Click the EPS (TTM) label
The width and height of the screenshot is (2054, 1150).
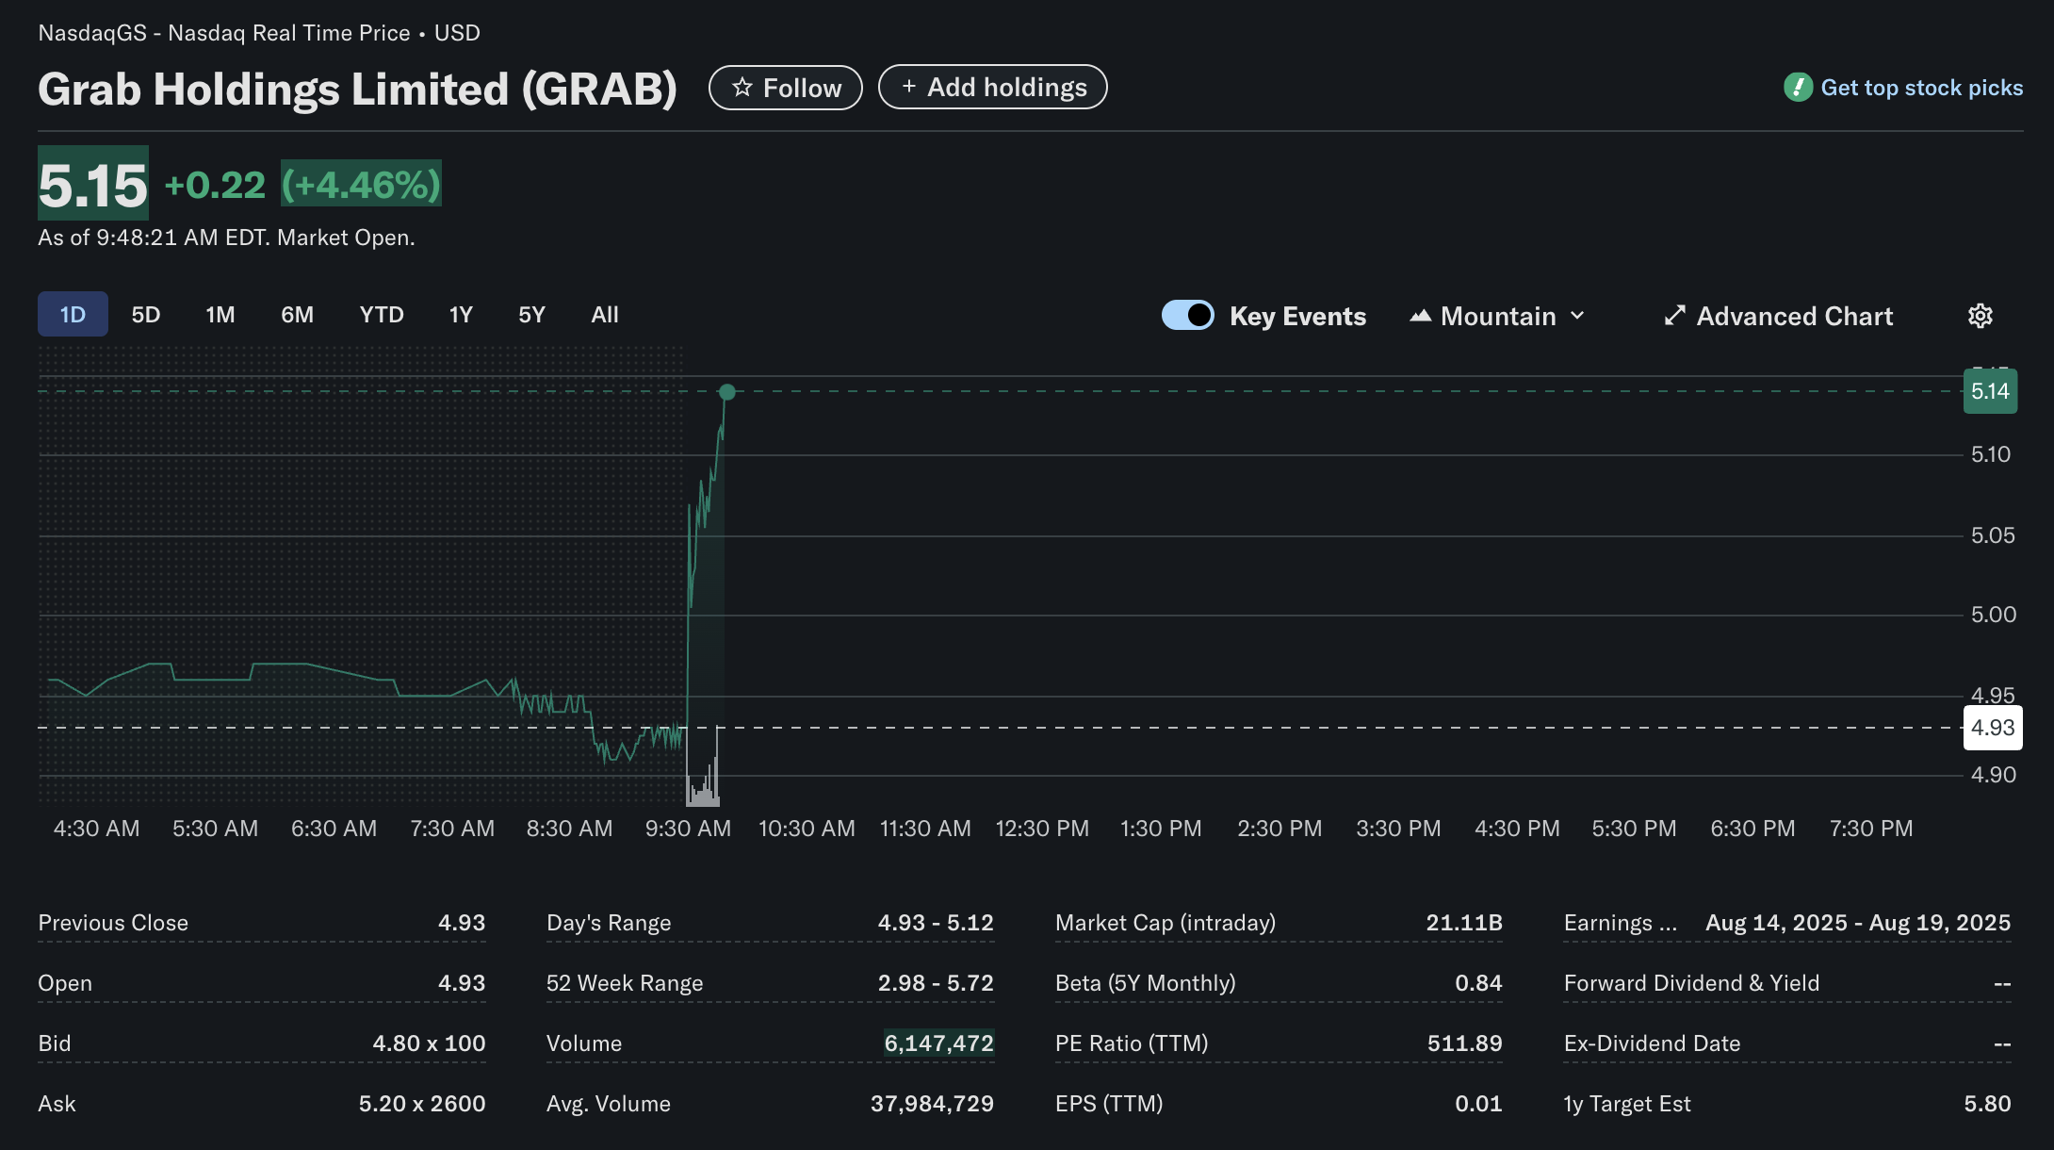(1109, 1104)
